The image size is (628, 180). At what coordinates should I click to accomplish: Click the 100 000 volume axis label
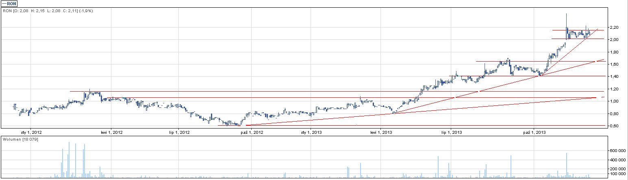(x=617, y=174)
